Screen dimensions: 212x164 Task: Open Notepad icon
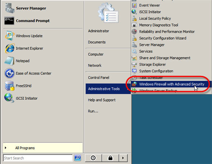pos(9,61)
